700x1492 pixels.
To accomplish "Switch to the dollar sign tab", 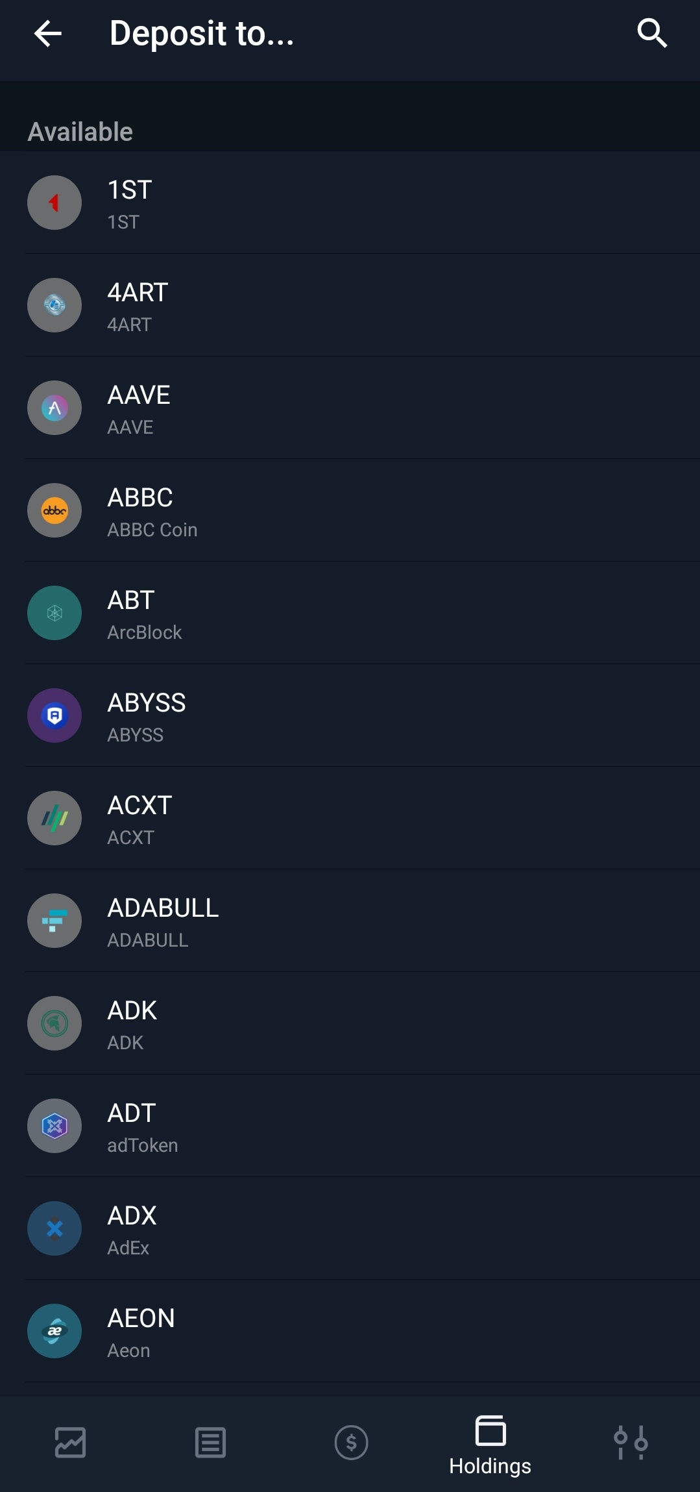I will 351,1443.
